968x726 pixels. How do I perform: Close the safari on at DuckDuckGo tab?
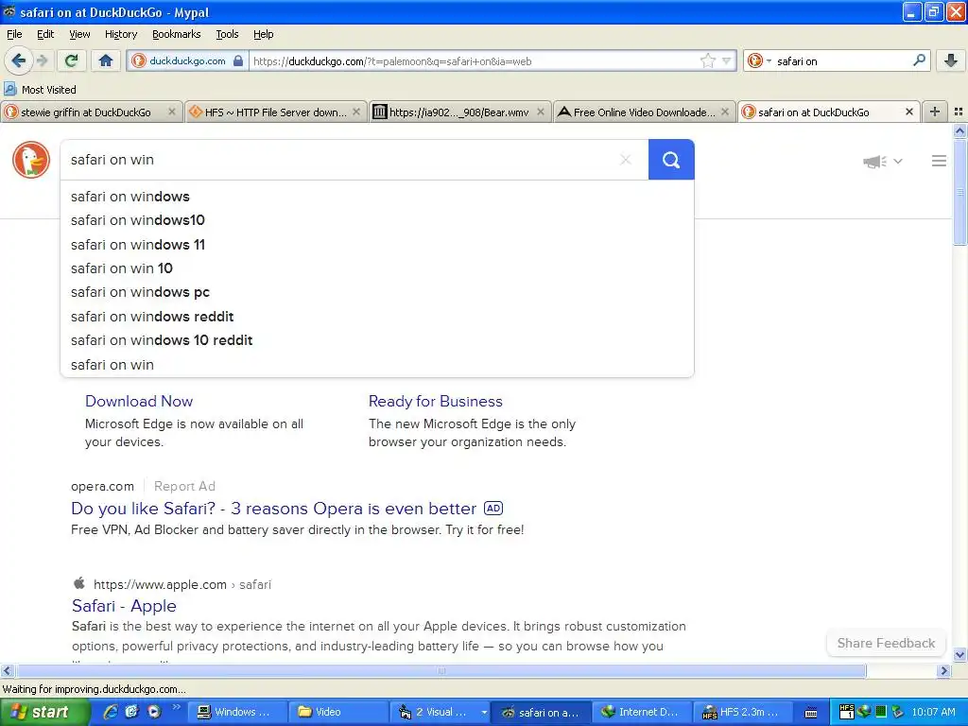[x=908, y=112]
